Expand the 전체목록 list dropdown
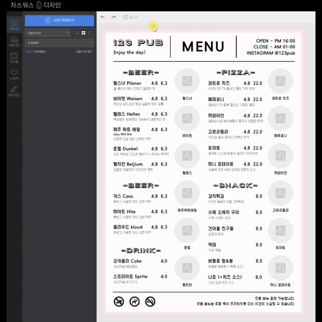 [60, 43]
